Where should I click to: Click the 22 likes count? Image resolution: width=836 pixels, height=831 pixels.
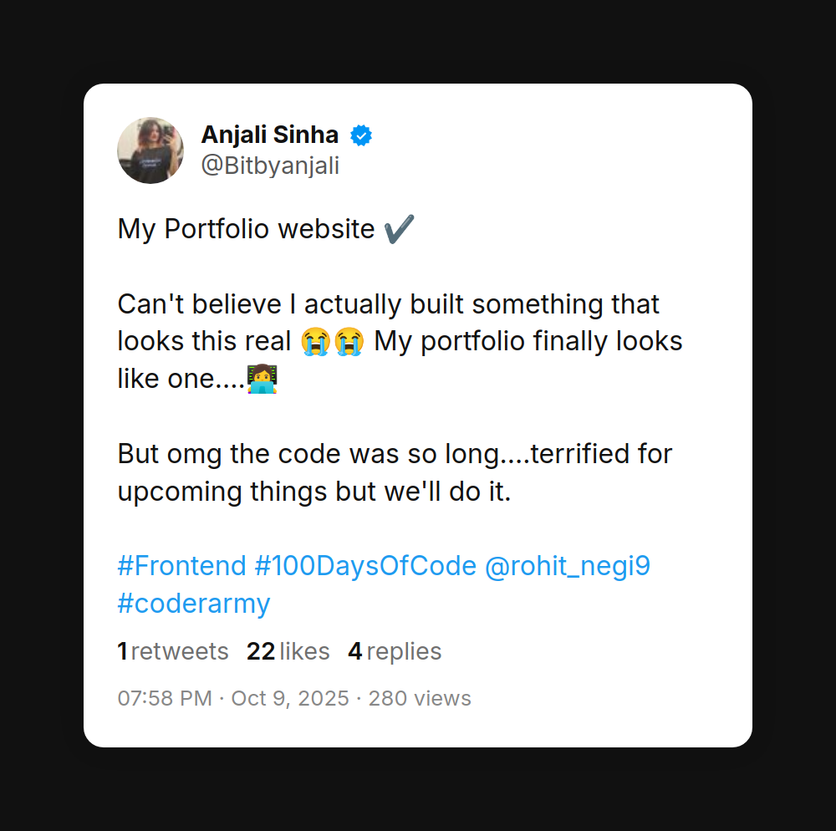click(x=288, y=651)
